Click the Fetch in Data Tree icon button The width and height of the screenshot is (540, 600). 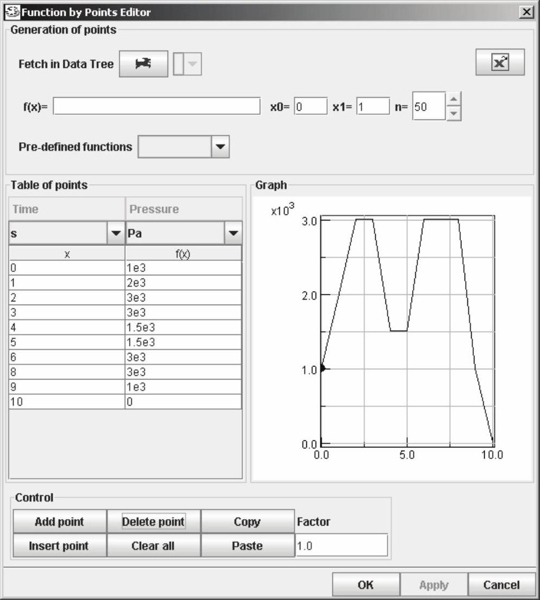click(143, 64)
